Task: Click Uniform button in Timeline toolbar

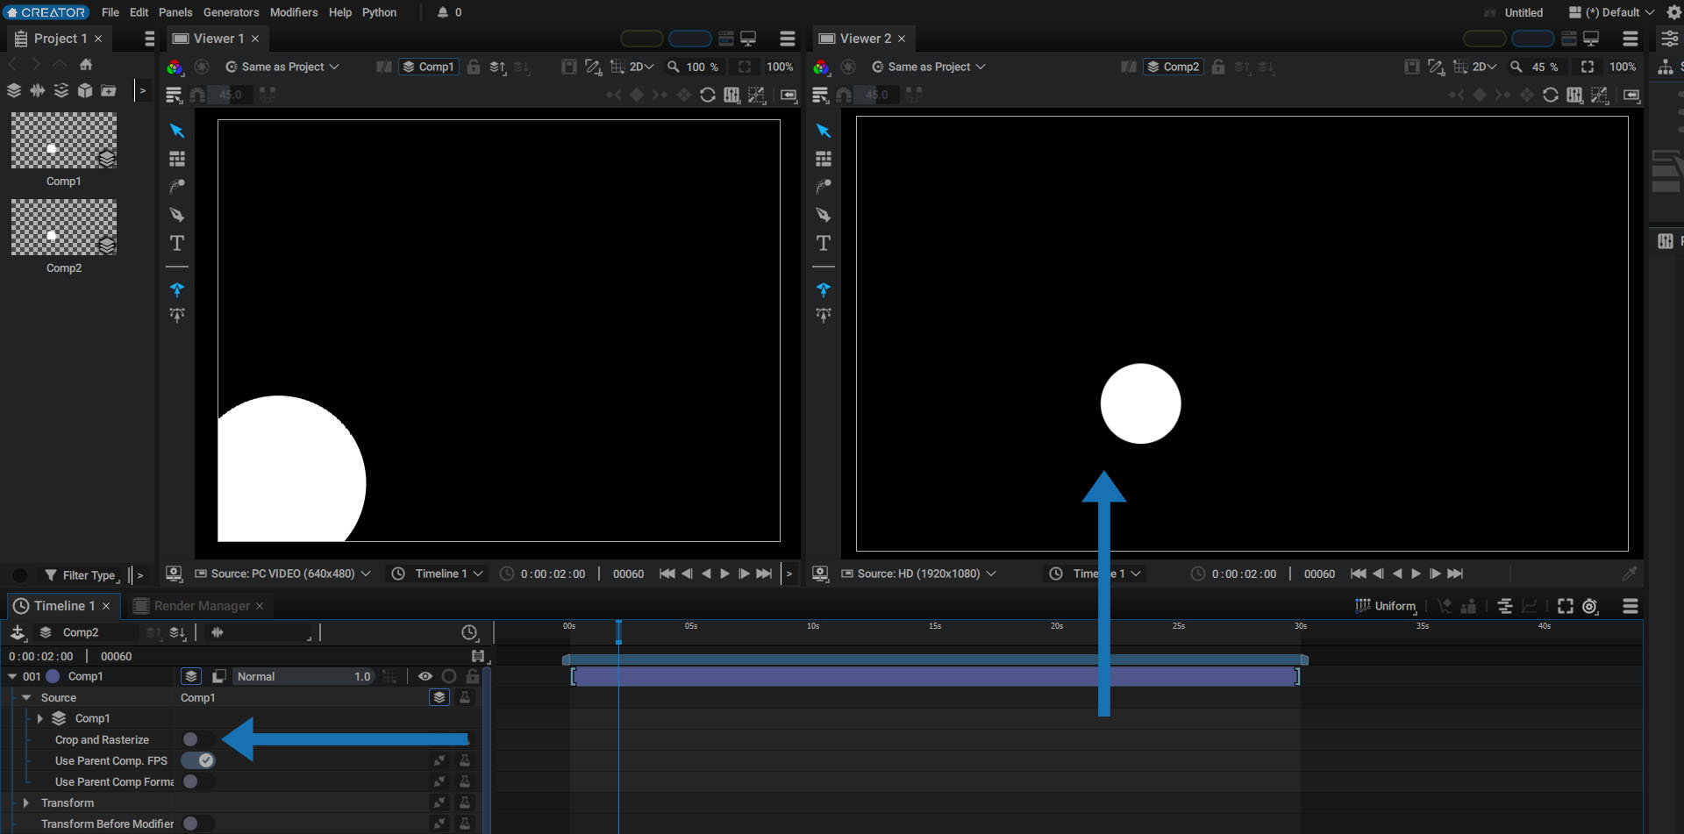Action: (x=1386, y=606)
